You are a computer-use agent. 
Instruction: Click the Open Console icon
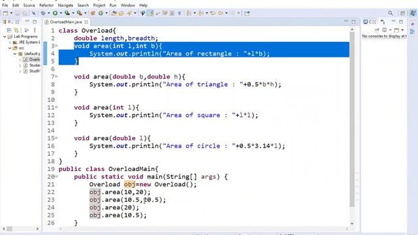click(x=396, y=30)
